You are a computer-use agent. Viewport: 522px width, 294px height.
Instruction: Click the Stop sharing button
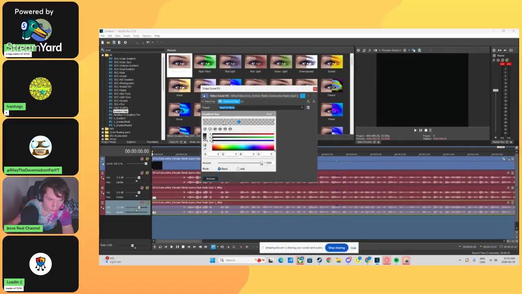coord(336,248)
